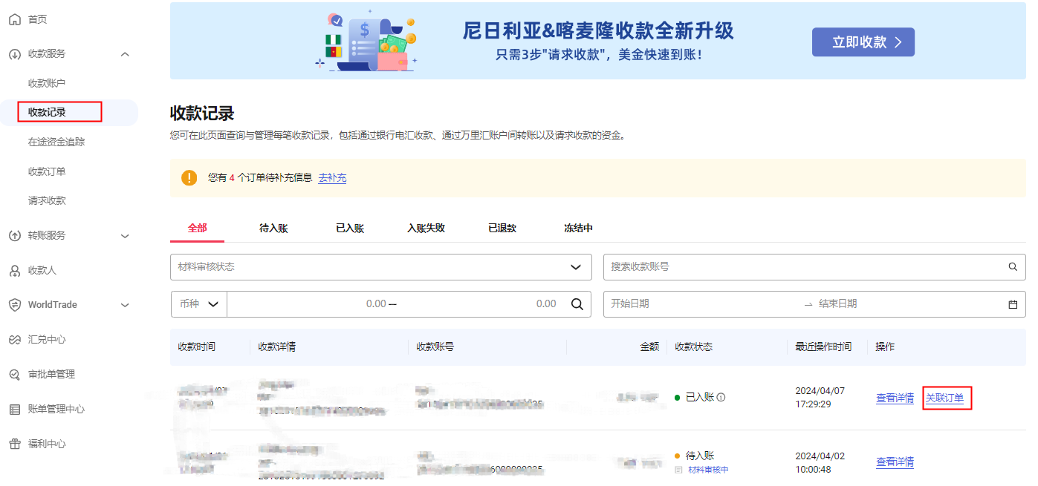This screenshot has width=1038, height=486.
Task: Expand the WorldTrade sidebar section
Action: (125, 305)
